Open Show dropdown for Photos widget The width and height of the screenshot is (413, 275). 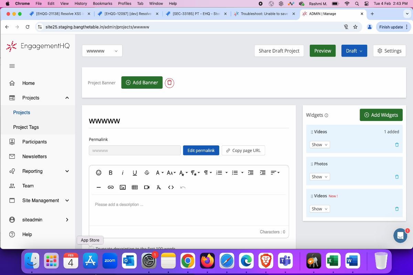click(320, 177)
